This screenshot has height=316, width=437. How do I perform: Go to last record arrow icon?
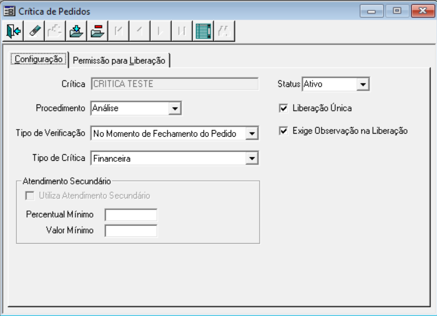pos(182,31)
